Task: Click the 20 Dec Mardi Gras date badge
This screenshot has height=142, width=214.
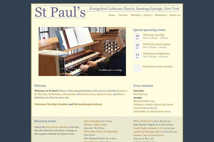Action: (x=137, y=46)
